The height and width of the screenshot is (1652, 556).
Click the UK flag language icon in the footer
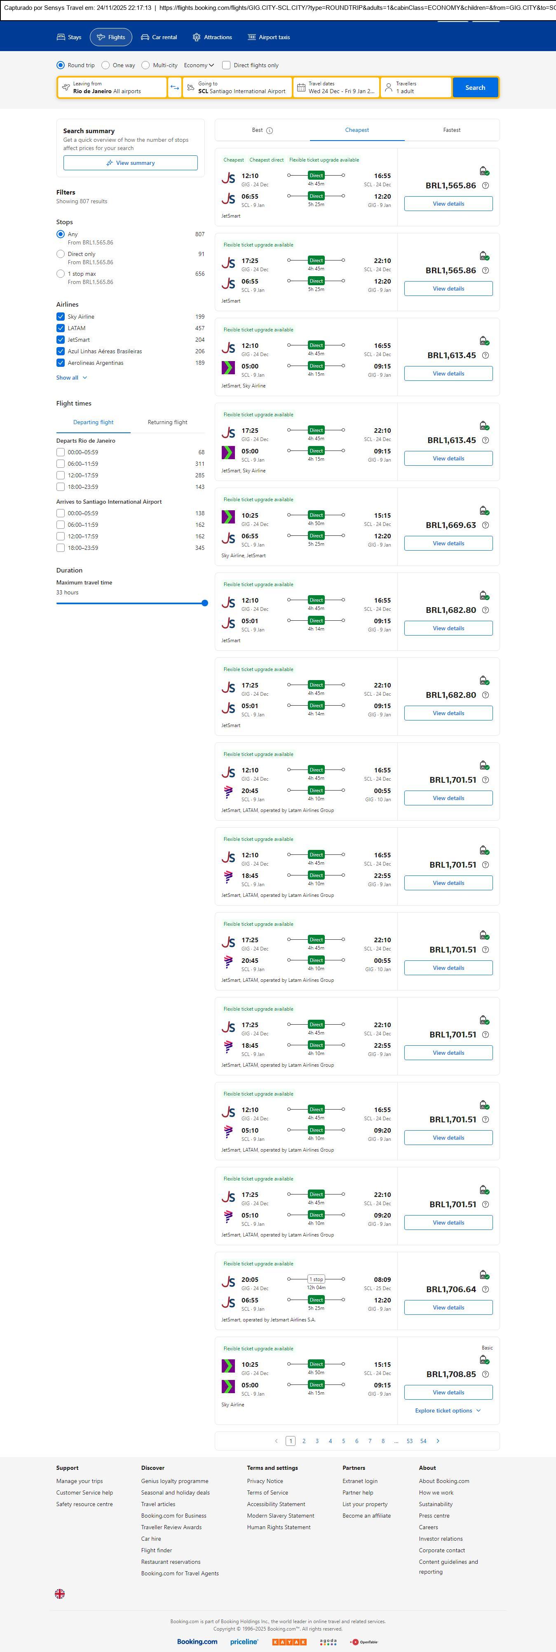tap(60, 1593)
